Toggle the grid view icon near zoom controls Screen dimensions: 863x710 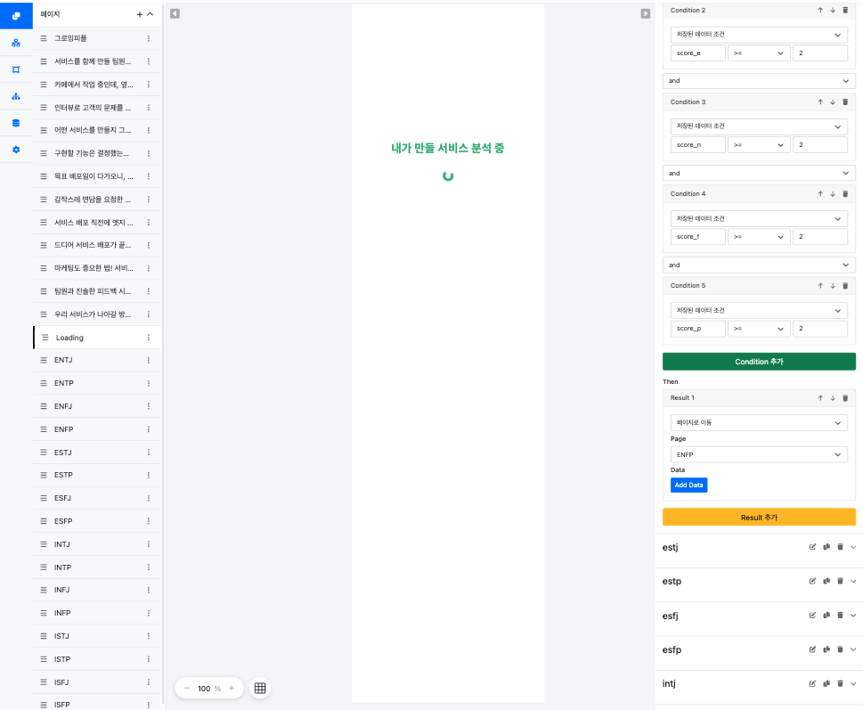coord(259,688)
